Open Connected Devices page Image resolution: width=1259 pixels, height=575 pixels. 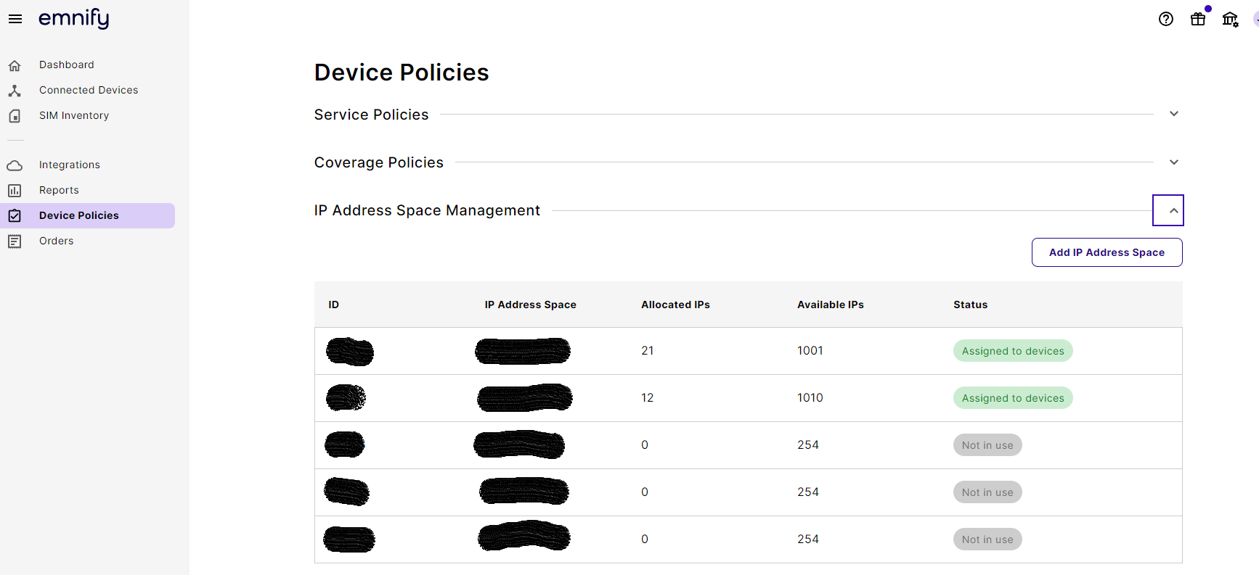coord(89,90)
